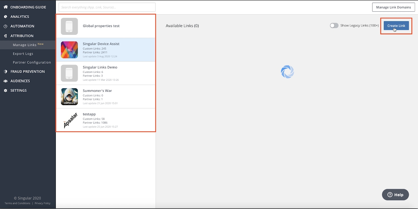418x209 pixels.
Task: Click the Manage Link Domains button
Action: [393, 7]
